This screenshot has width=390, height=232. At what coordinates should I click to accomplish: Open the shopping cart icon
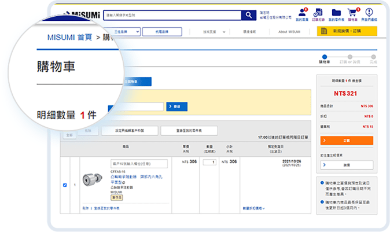point(351,13)
